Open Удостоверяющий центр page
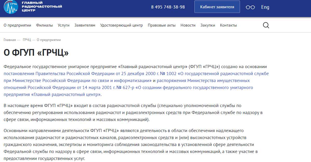Image resolution: width=311 pixels, height=162 pixels. (x=121, y=25)
